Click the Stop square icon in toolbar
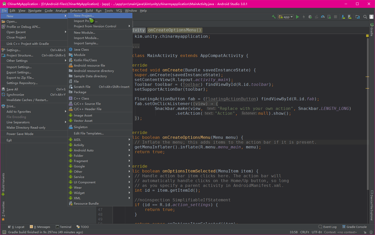 pyautogui.click(x=336, y=17)
